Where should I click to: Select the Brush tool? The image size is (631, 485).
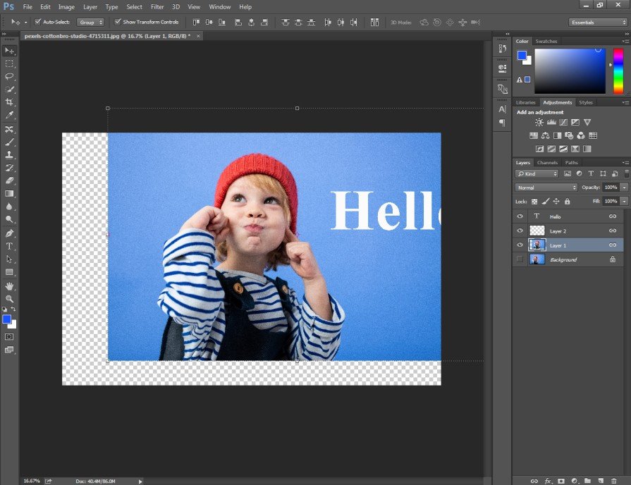pos(9,142)
